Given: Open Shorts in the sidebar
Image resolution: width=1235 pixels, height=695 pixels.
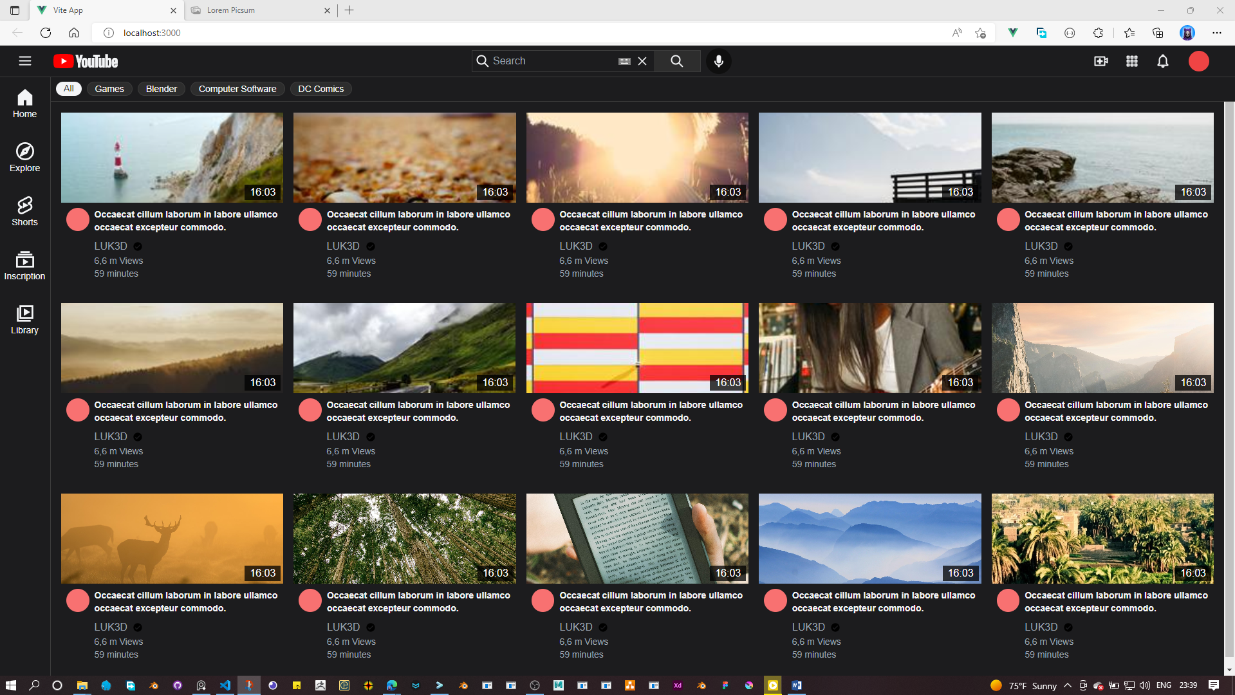Looking at the screenshot, I should tap(24, 212).
